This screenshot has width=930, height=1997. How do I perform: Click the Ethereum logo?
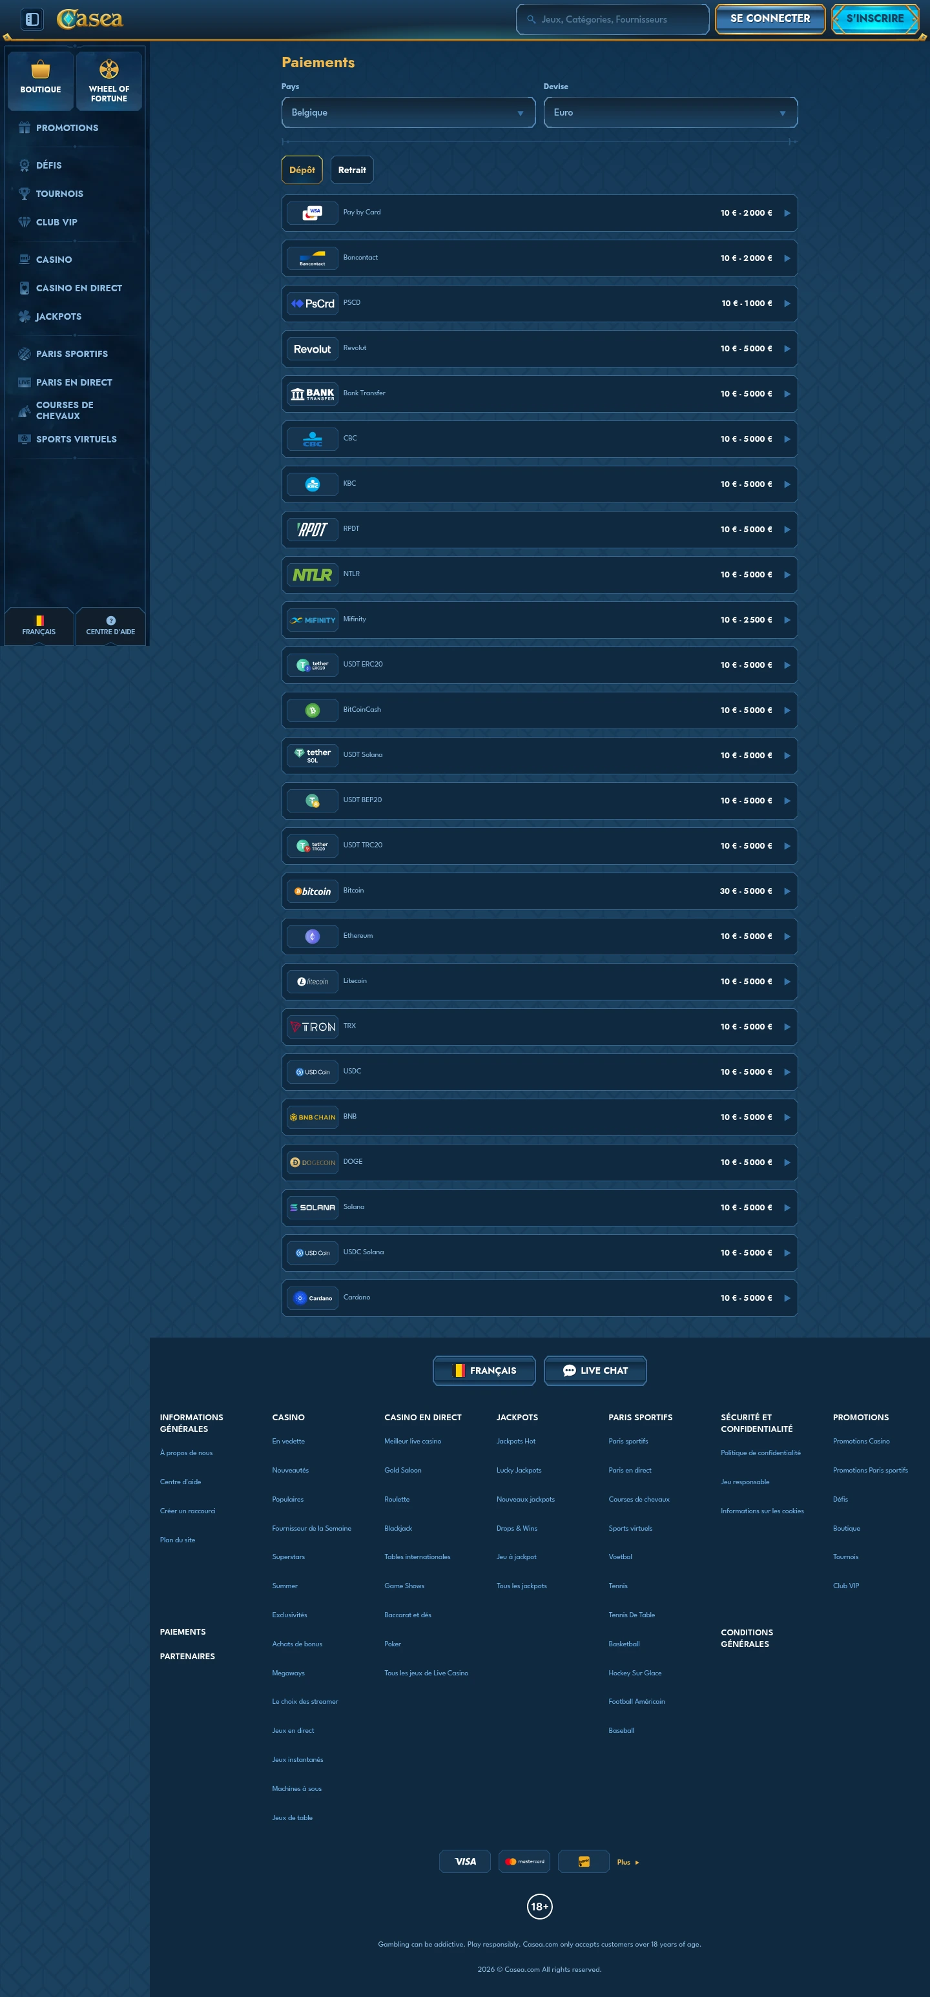pyautogui.click(x=313, y=936)
